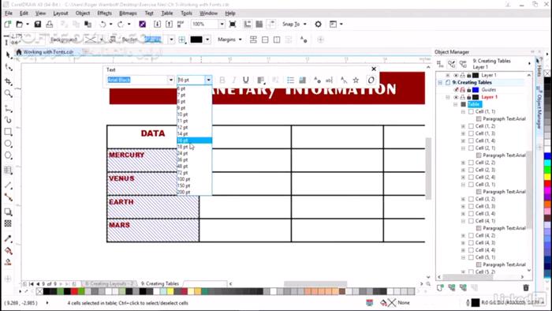This screenshot has height=311, width=552.
Task: Pick the yellow swatch in the bottom palette
Action: (170, 291)
